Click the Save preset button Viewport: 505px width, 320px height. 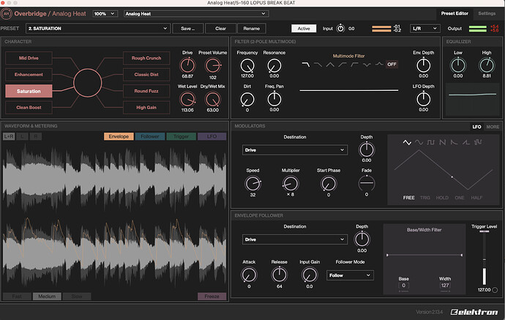tap(187, 29)
